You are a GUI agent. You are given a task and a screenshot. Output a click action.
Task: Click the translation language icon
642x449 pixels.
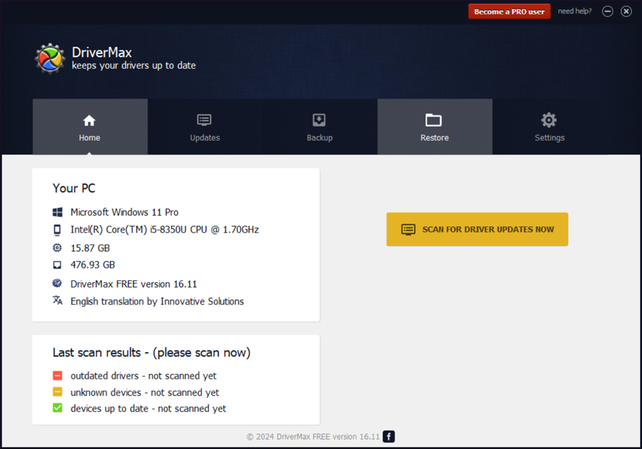click(57, 300)
